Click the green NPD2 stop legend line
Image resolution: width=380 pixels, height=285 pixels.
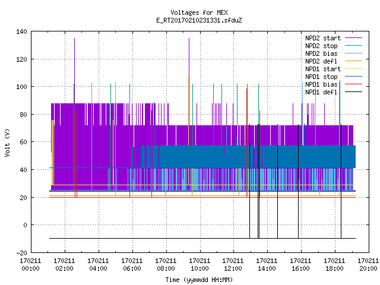pyautogui.click(x=353, y=46)
